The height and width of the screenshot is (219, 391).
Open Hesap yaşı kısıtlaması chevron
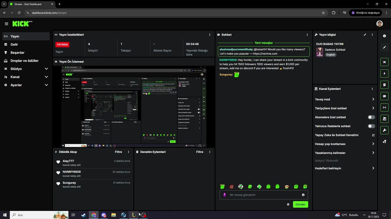tap(373, 144)
